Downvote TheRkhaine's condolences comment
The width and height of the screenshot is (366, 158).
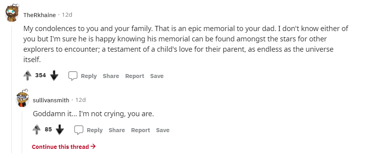point(54,76)
